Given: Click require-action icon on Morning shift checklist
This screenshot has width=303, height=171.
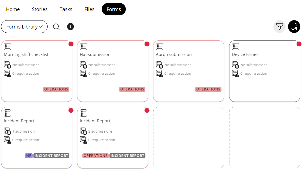Looking at the screenshot, I should pos(7,74).
